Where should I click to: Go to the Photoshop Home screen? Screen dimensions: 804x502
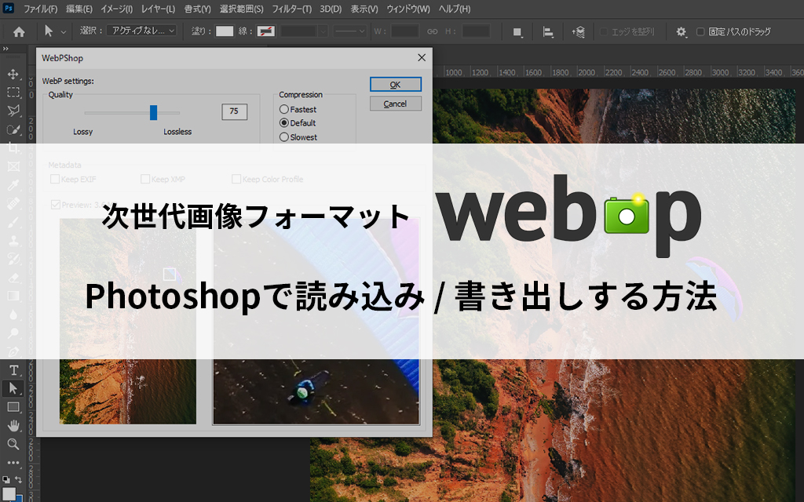coord(19,31)
